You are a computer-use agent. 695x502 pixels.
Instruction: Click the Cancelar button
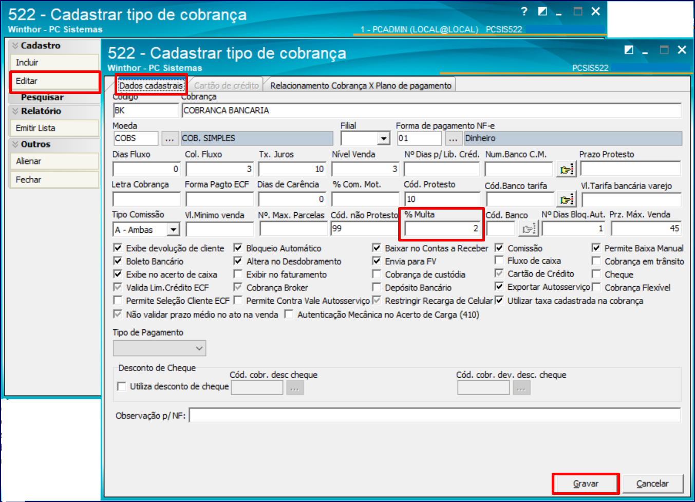click(652, 484)
